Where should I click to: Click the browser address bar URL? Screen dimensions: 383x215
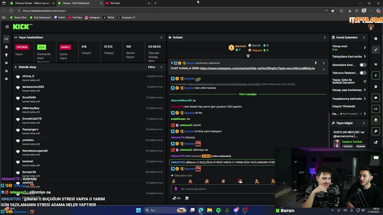44,11
